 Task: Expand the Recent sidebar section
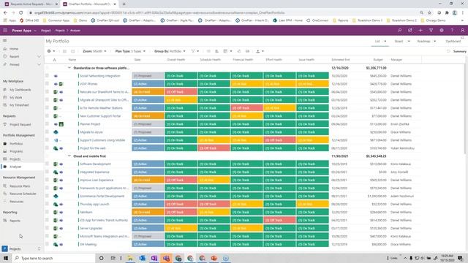click(39, 57)
